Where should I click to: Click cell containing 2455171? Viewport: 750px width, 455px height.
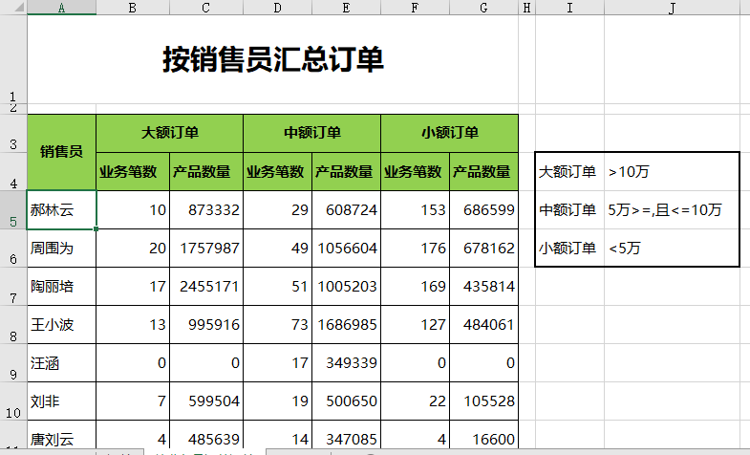(205, 287)
